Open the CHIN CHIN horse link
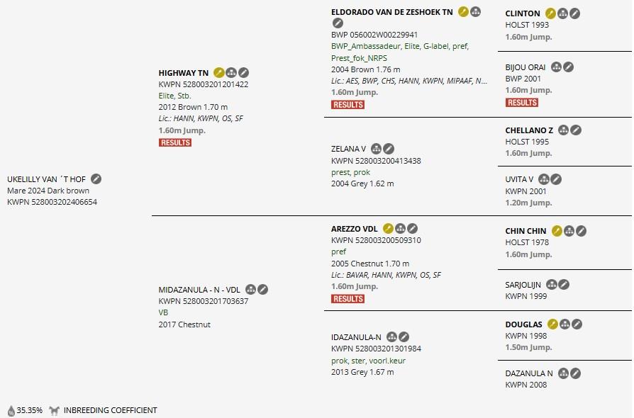Screen dimensions: 634x418 coord(525,231)
